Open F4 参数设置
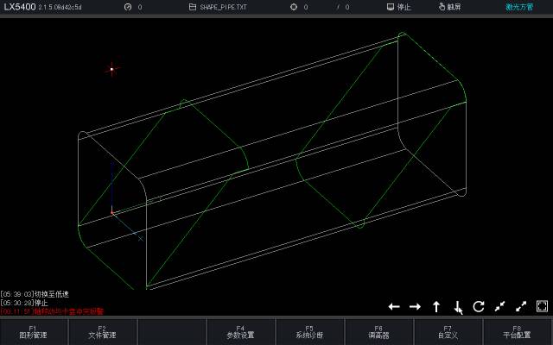The height and width of the screenshot is (345, 553). pyautogui.click(x=240, y=332)
